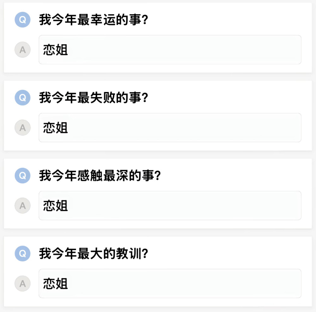The width and height of the screenshot is (316, 312).
Task: Click the A icon under 我今年最幸运的事
Action: click(x=22, y=50)
